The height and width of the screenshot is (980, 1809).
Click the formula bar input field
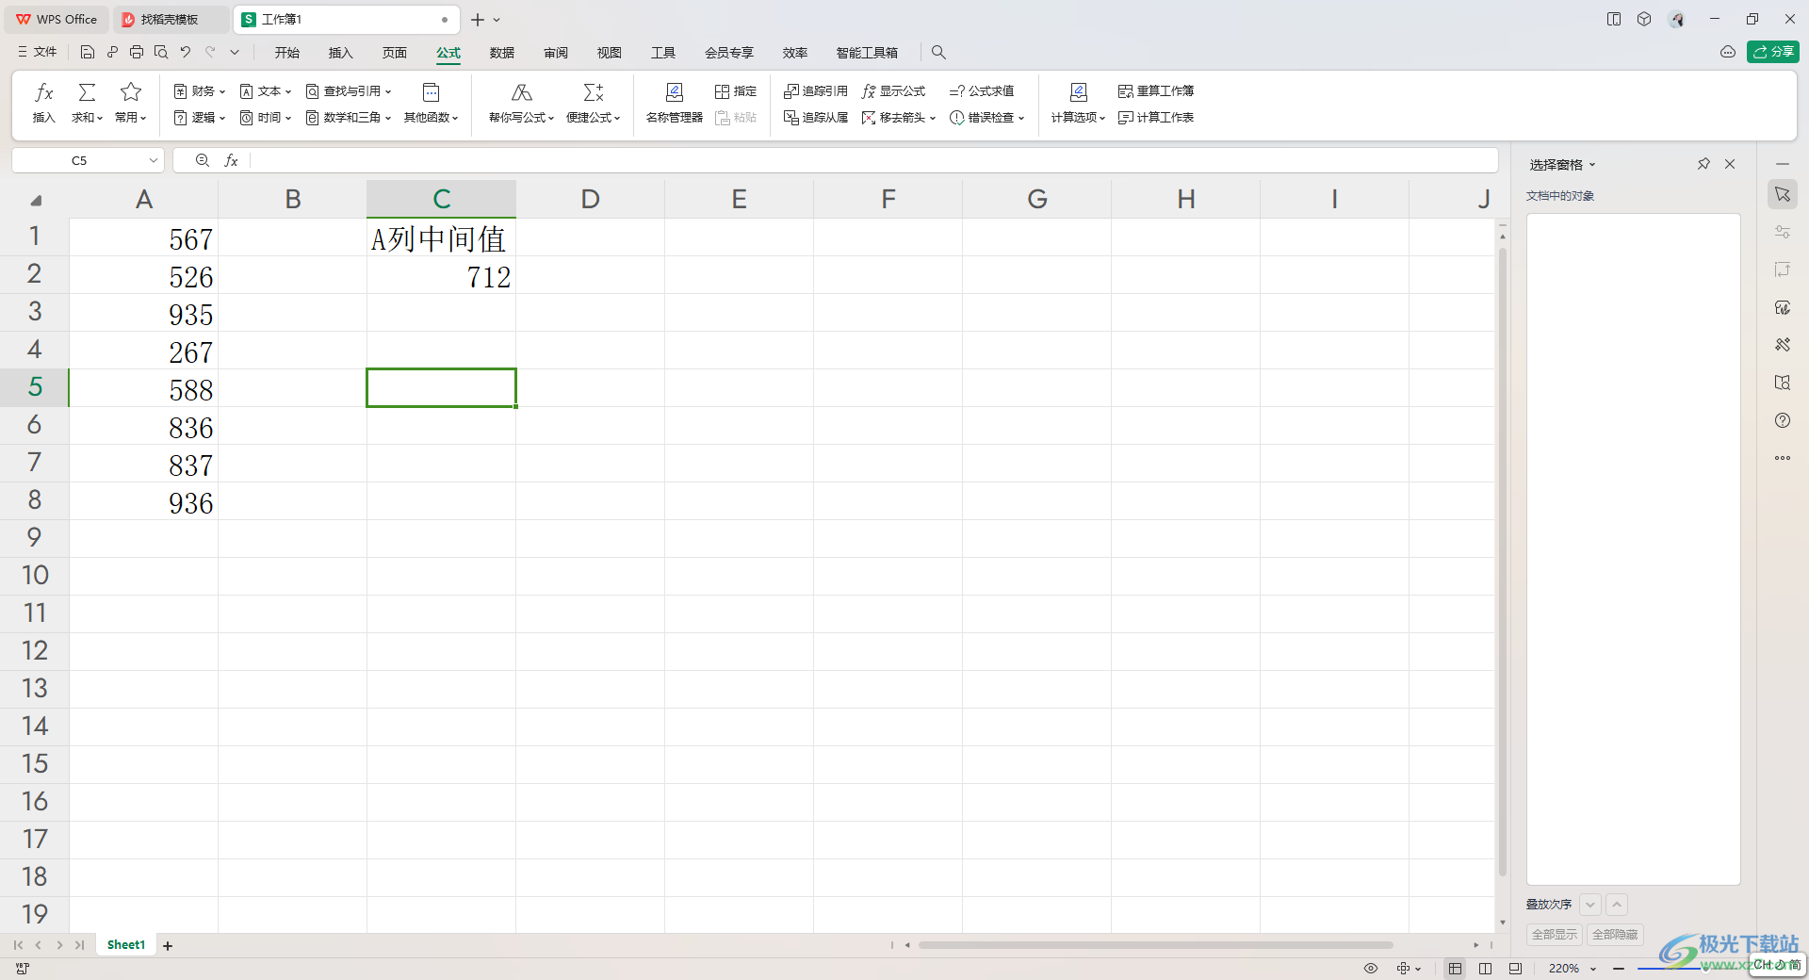click(872, 161)
